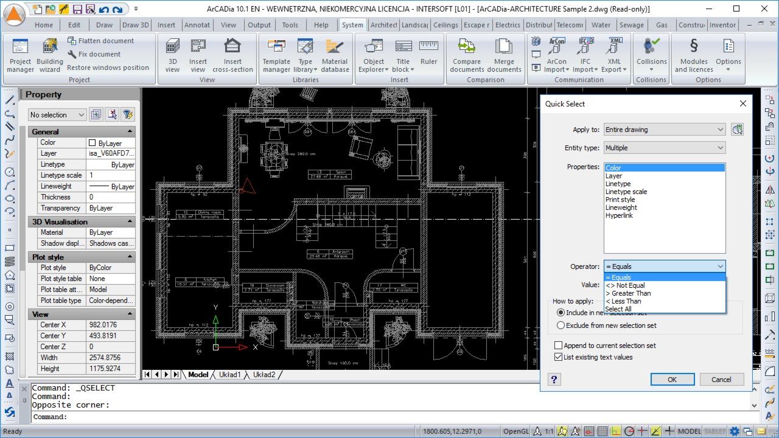Launch the Building wizard
Screen dimensions: 779x438
click(50, 55)
